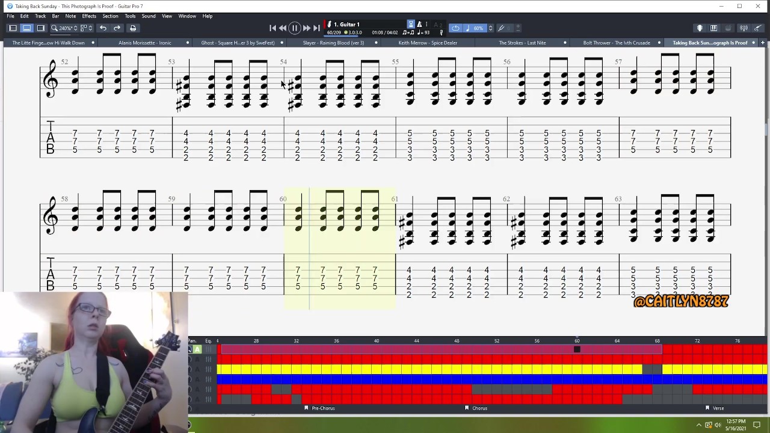Toggle loop playback
Screen dimensions: 770x433
(x=455, y=28)
